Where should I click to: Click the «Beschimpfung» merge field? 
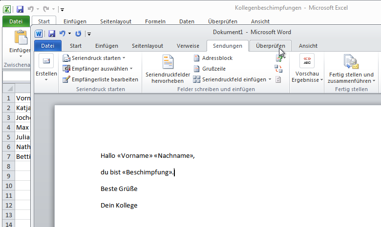[x=147, y=172]
